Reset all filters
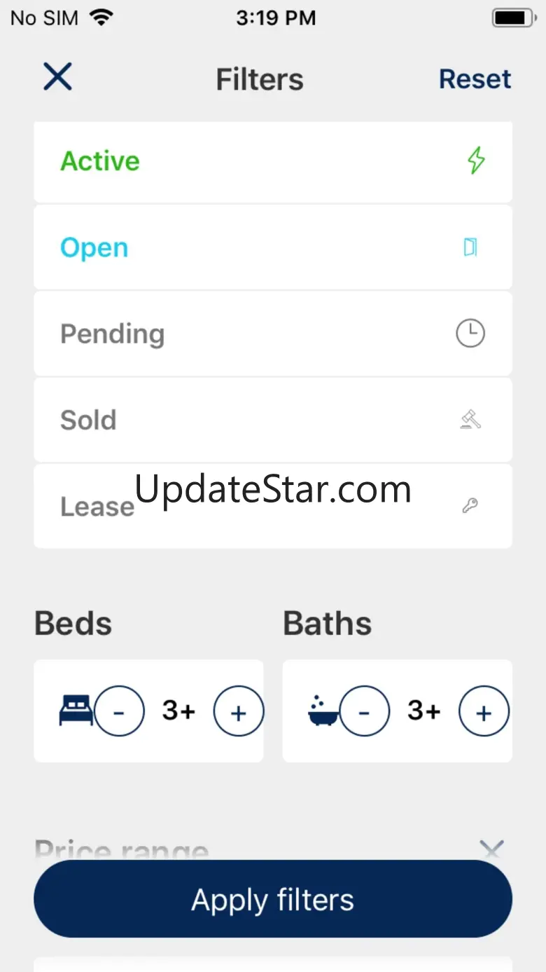Image resolution: width=546 pixels, height=972 pixels. [475, 79]
